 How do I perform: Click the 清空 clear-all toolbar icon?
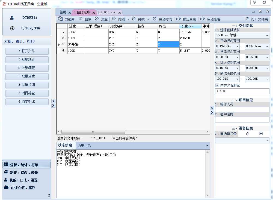[x=97, y=19]
